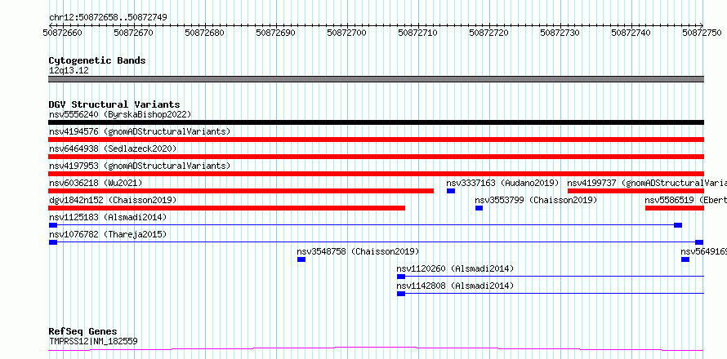Open nsv6464938 (Sedlazeck2020) label
Image resolution: width=727 pixels, height=359 pixels.
tap(113, 148)
